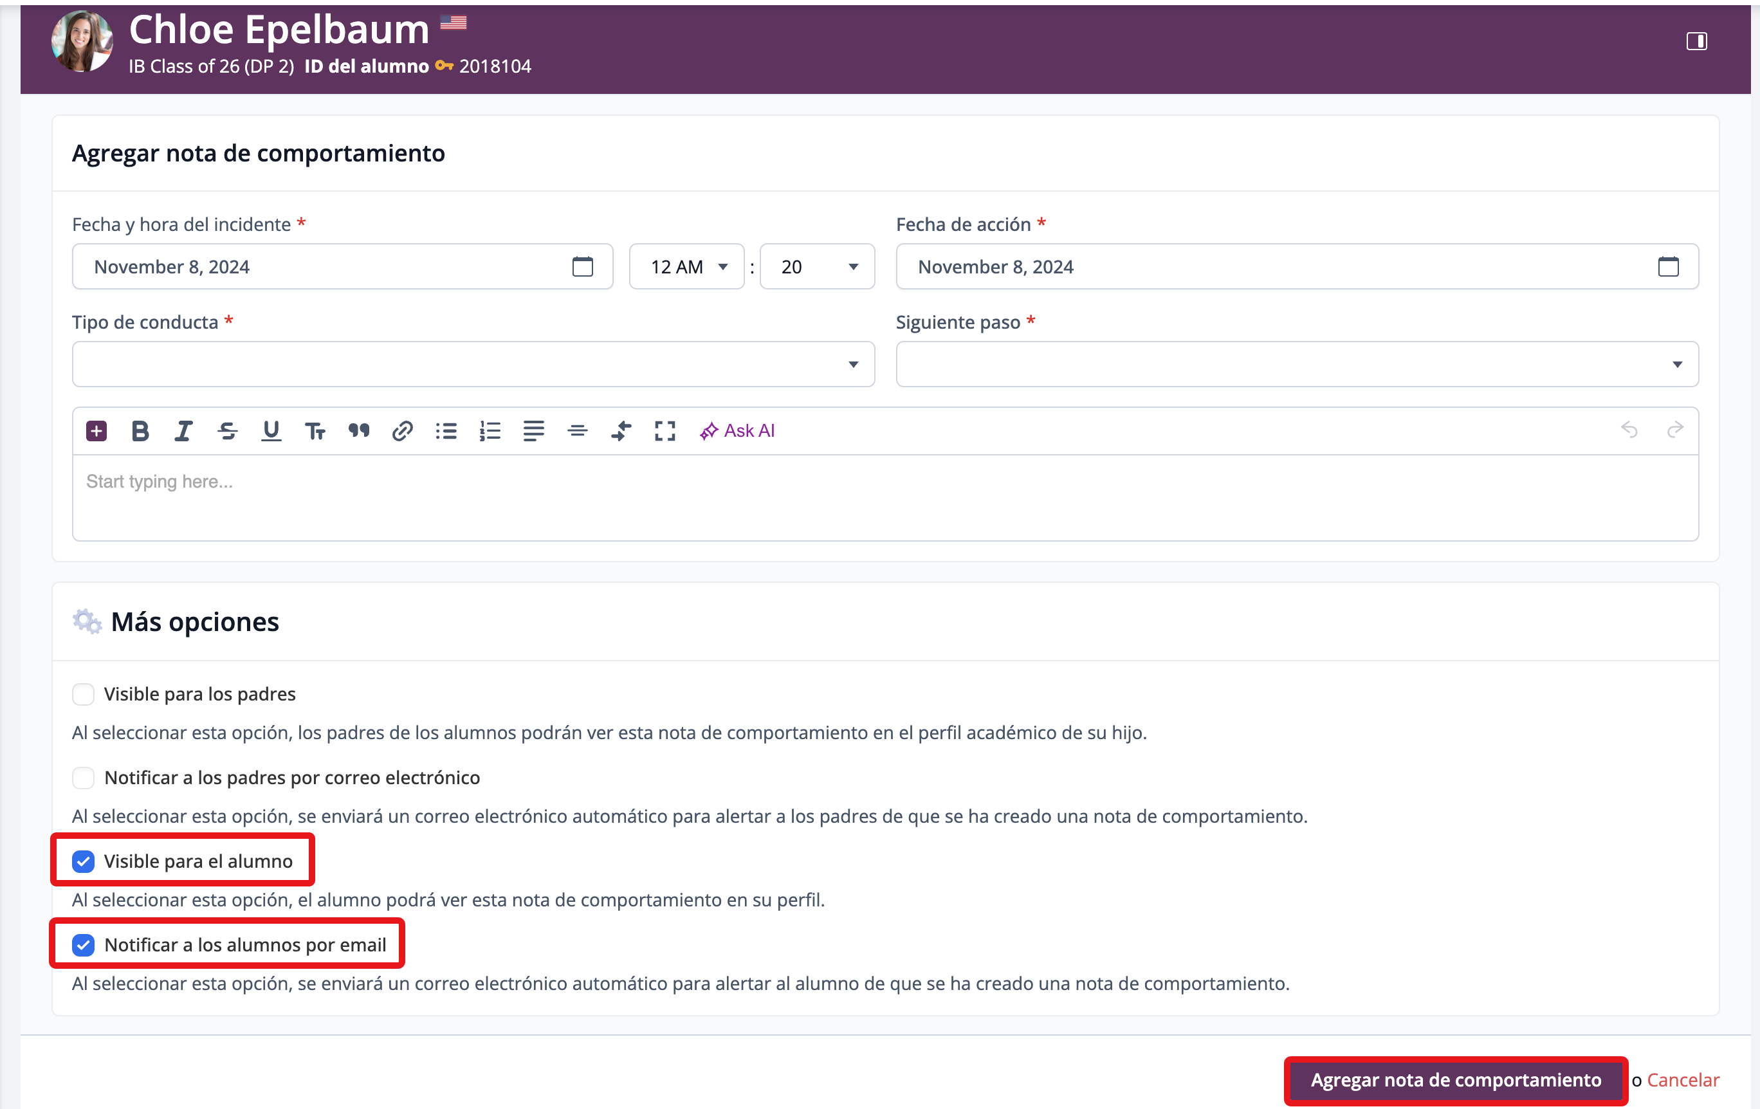This screenshot has height=1109, width=1760.
Task: Enable Notificar a los padres por correo
Action: tap(84, 778)
